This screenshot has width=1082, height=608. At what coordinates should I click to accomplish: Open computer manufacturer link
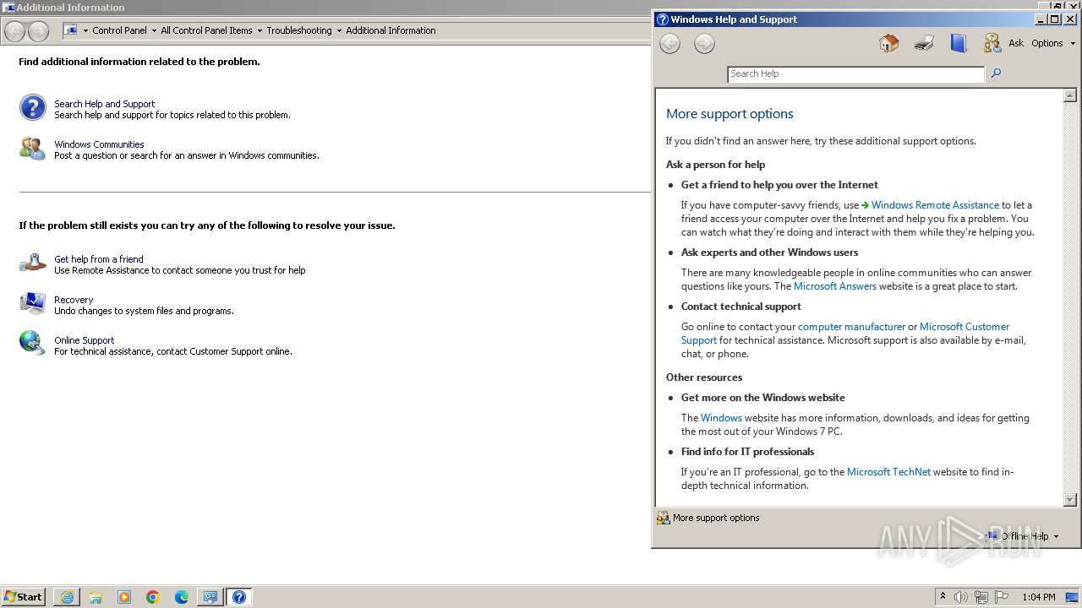pos(851,327)
